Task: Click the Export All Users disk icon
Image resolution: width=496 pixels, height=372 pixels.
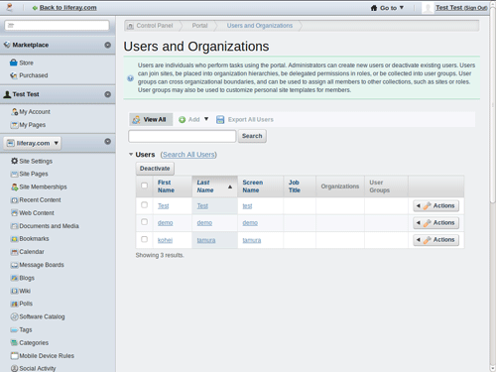Action: click(x=220, y=120)
